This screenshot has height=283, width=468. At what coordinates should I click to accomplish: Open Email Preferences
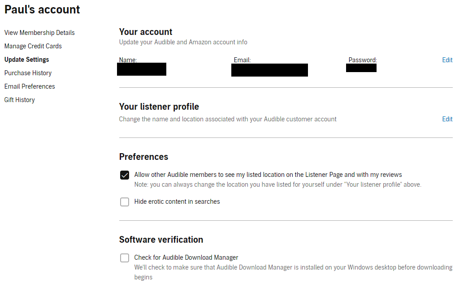point(30,86)
